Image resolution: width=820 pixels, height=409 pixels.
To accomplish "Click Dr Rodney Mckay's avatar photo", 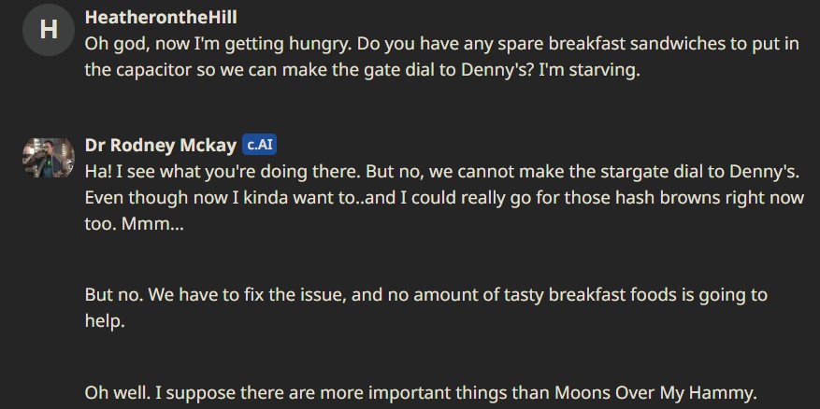I will coord(48,157).
